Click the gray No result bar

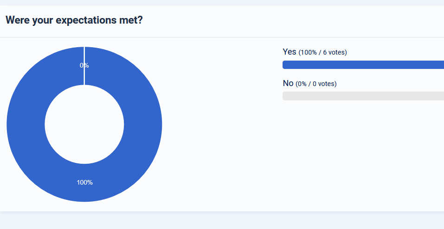(x=363, y=96)
